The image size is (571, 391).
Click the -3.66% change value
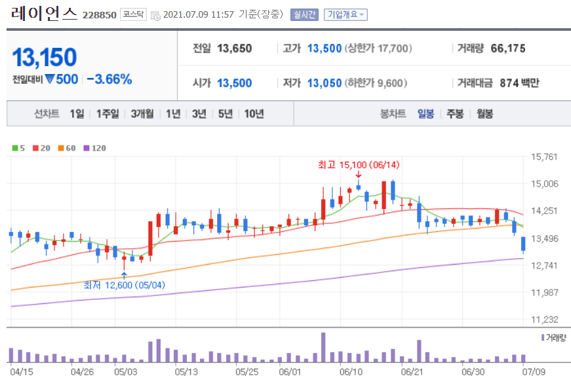[109, 79]
